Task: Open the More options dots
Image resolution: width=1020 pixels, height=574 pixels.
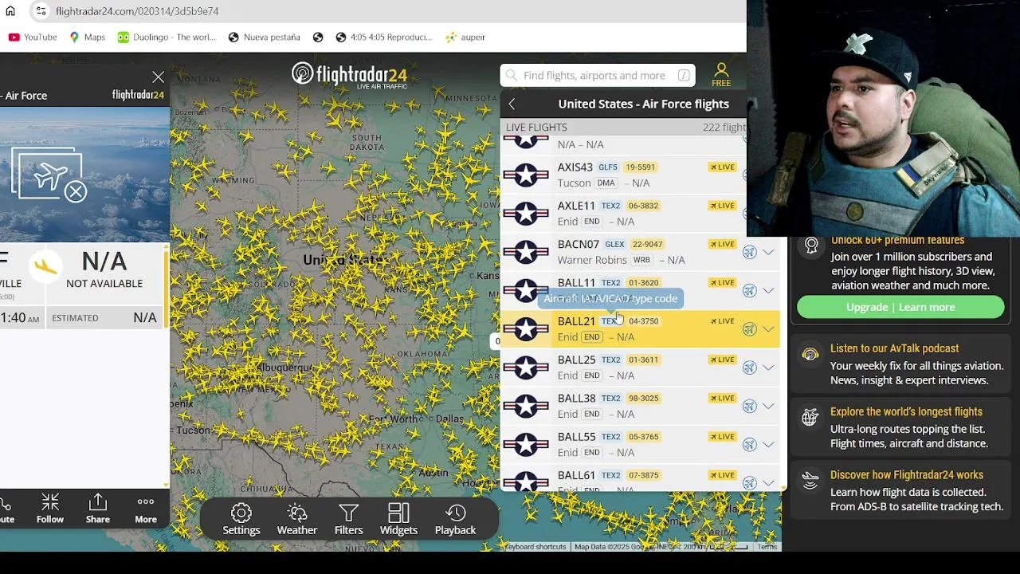Action: [x=146, y=509]
